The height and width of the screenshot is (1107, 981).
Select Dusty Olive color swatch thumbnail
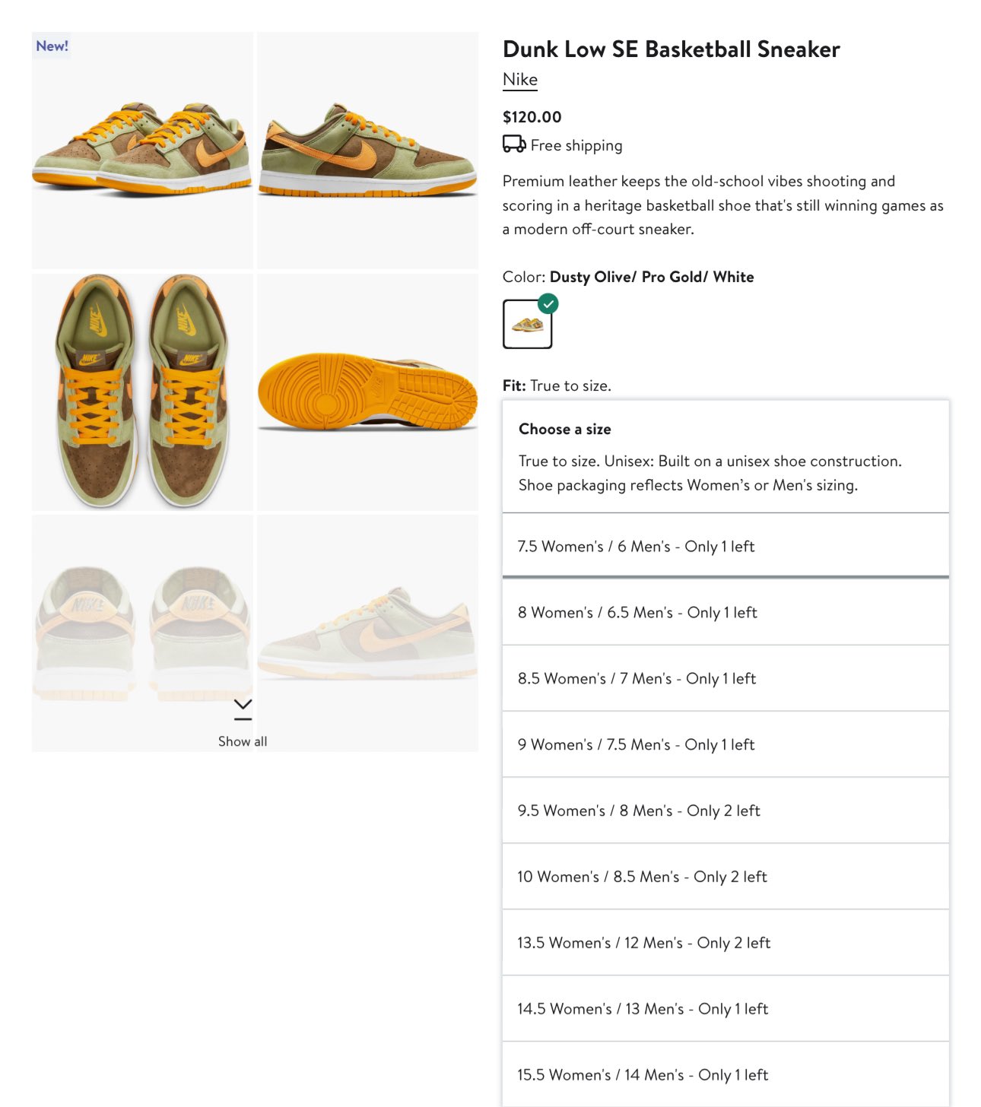(528, 324)
